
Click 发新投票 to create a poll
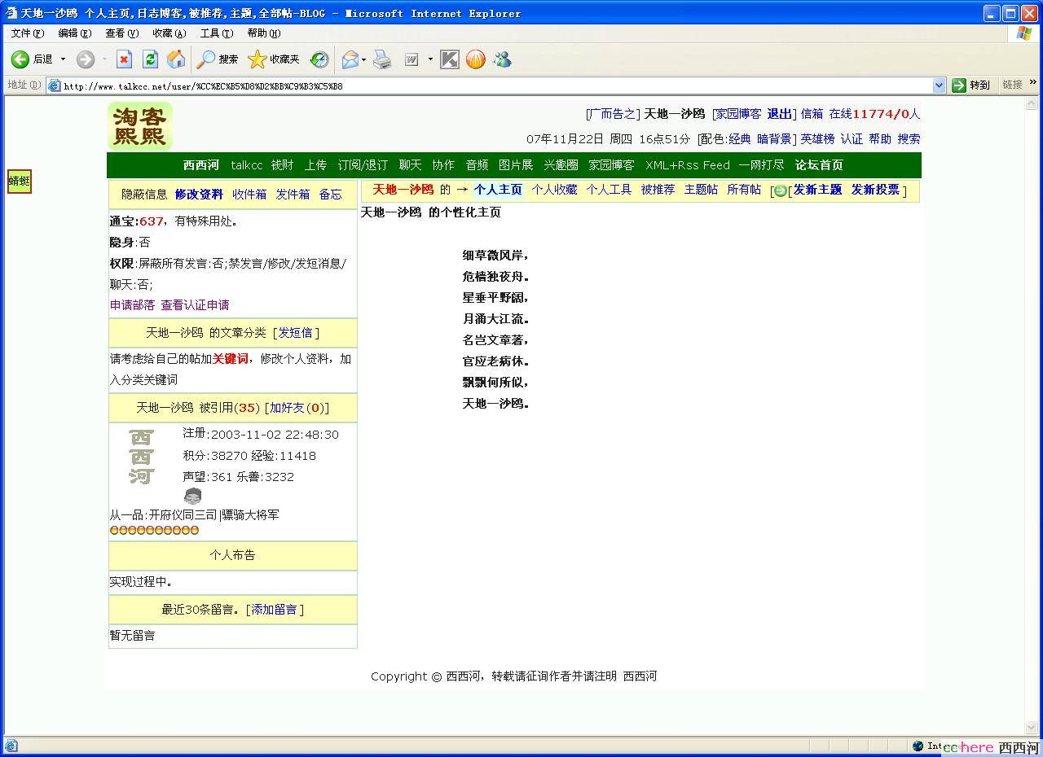[x=875, y=190]
